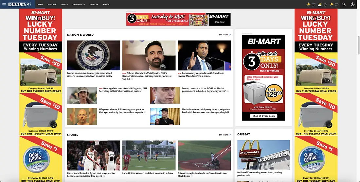Open the Chime In menu item
The height and width of the screenshot is (182, 360).
coord(94,4)
